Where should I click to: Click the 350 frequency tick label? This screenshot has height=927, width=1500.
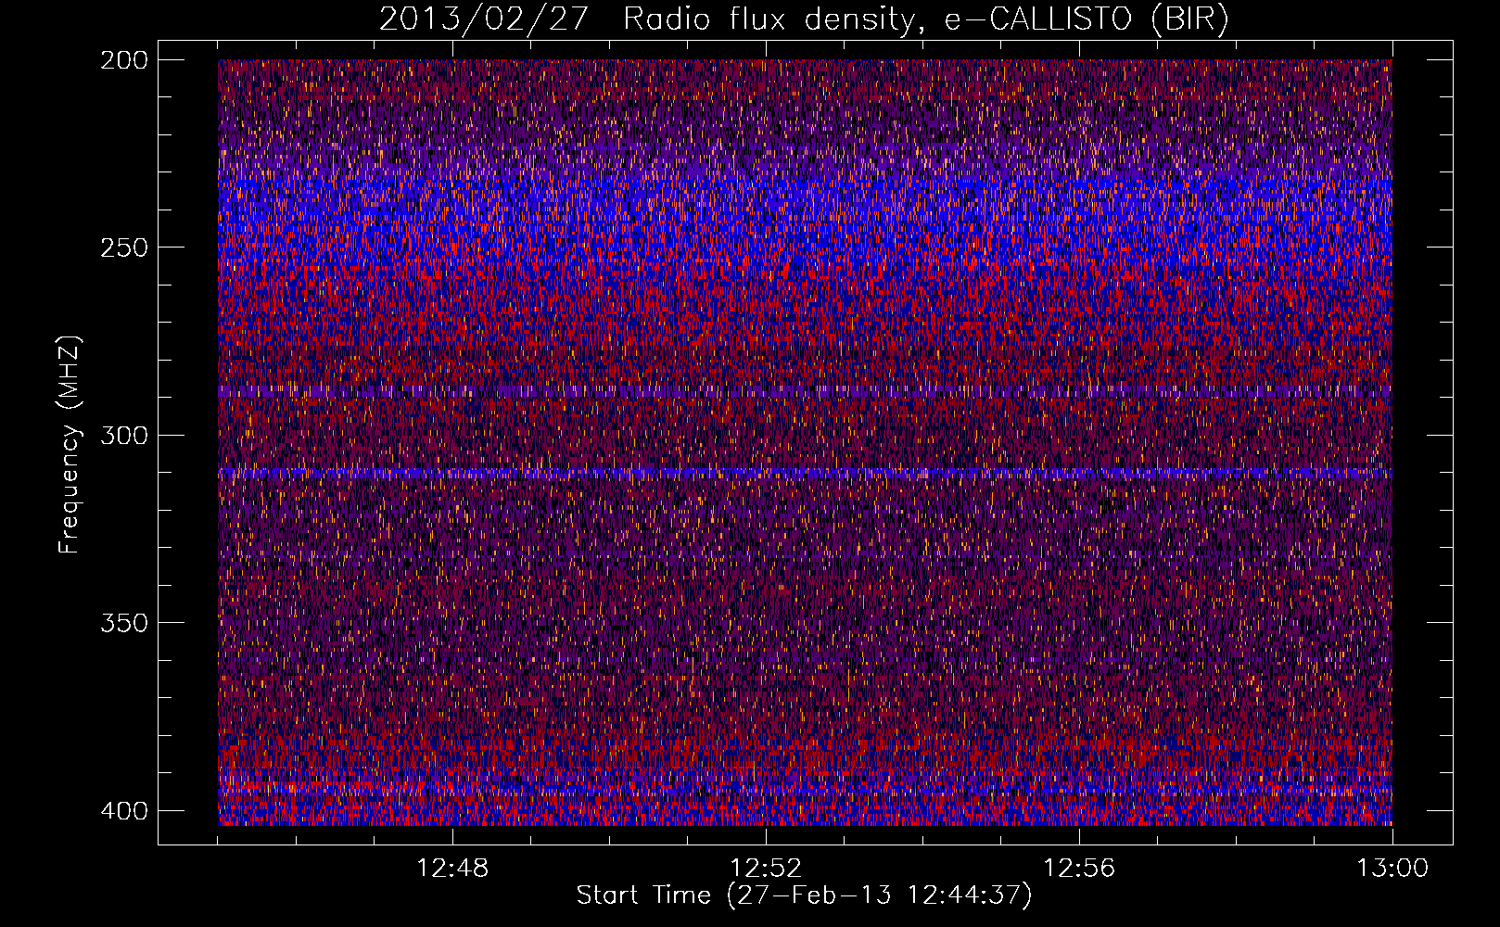(x=123, y=623)
